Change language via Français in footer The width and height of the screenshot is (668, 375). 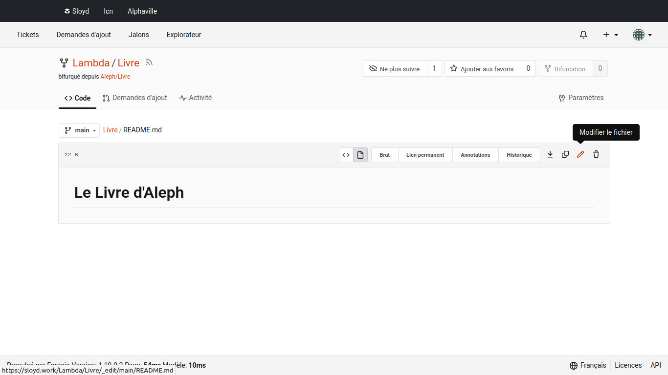tap(588, 365)
